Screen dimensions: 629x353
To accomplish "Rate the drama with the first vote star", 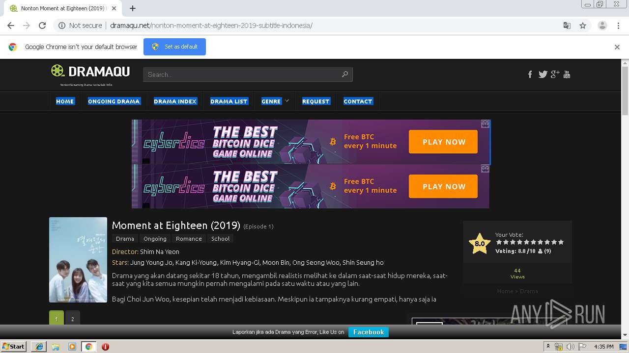I will [x=499, y=242].
